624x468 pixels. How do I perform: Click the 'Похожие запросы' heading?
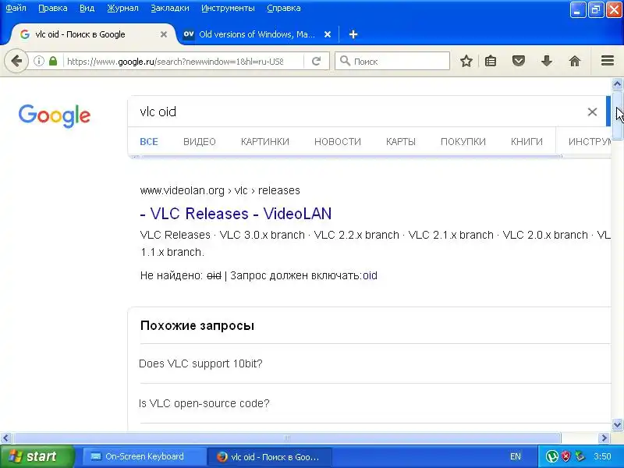[197, 325]
